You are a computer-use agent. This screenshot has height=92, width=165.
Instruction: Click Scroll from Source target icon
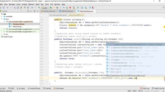tap(28, 11)
